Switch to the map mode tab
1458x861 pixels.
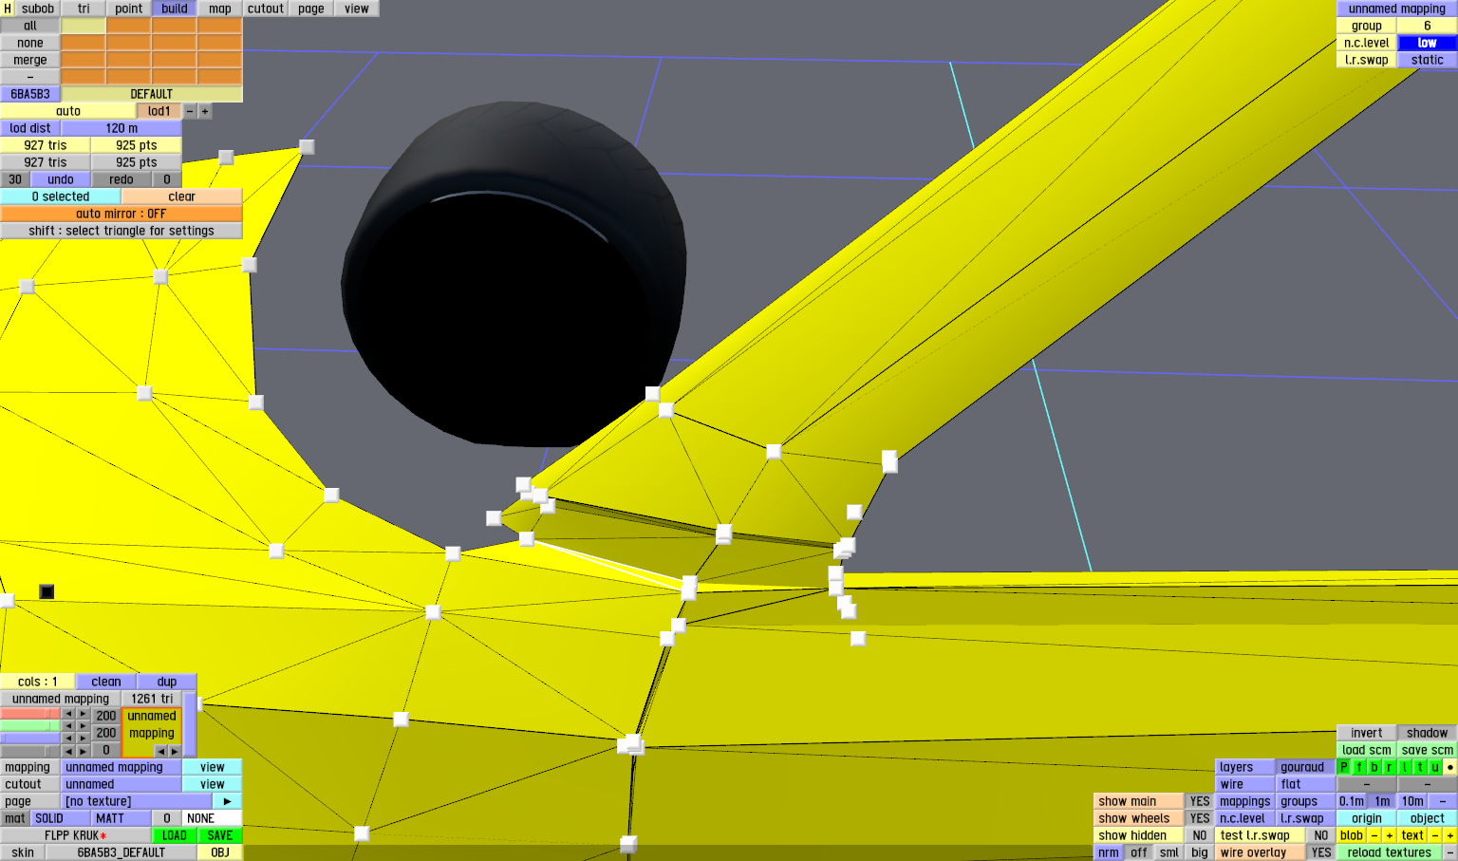coord(220,9)
